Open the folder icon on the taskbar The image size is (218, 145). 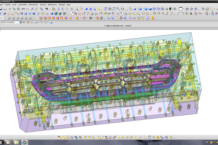(16, 143)
